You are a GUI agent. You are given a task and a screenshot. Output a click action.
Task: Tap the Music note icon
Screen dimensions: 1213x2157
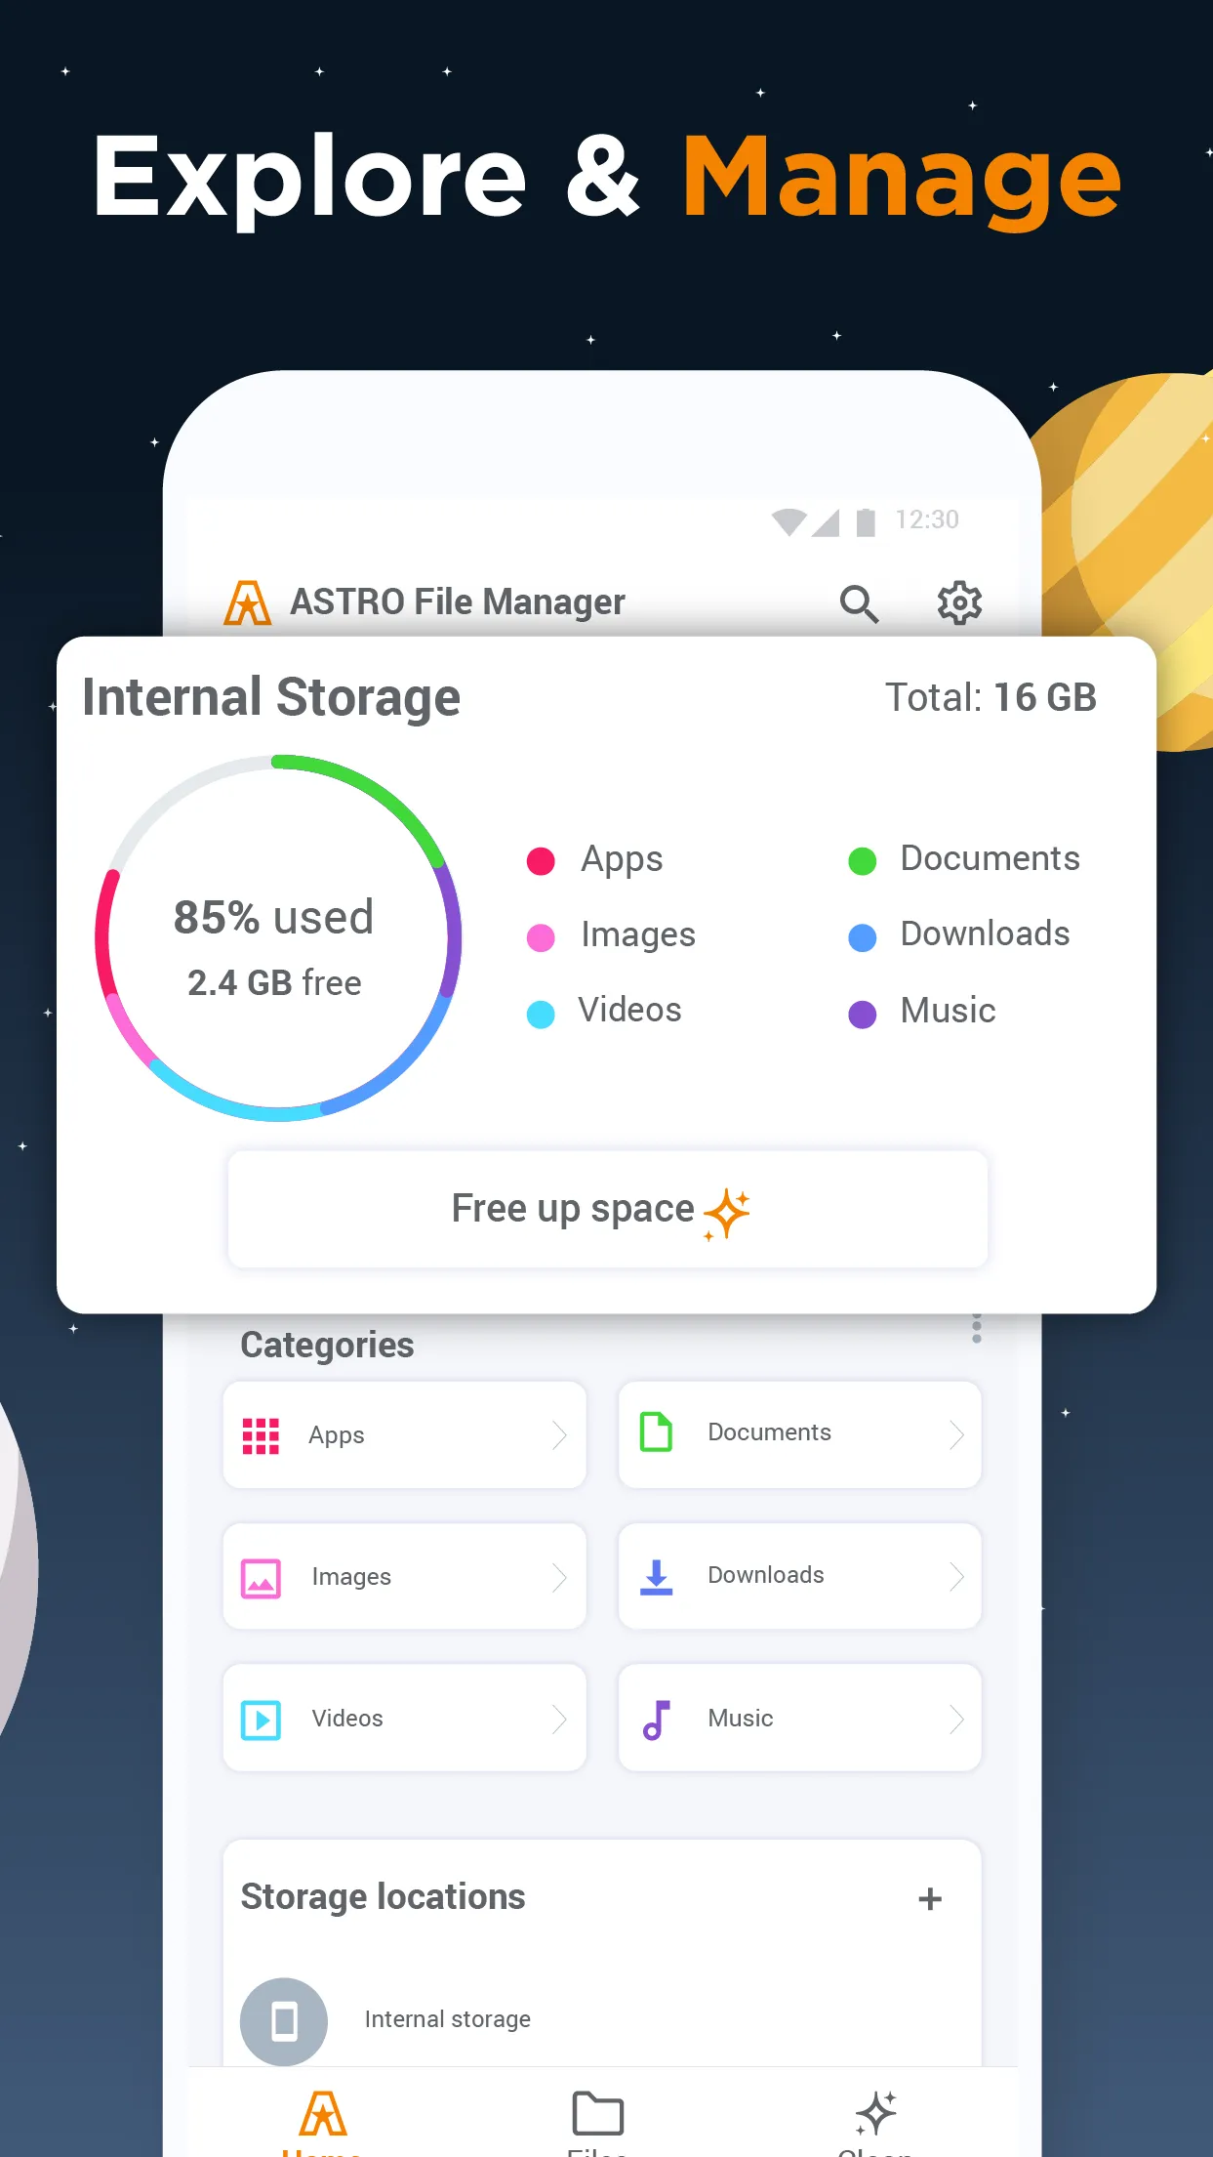(x=656, y=1720)
